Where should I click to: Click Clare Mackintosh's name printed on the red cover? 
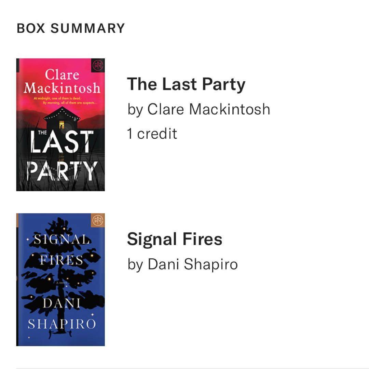pyautogui.click(x=62, y=81)
